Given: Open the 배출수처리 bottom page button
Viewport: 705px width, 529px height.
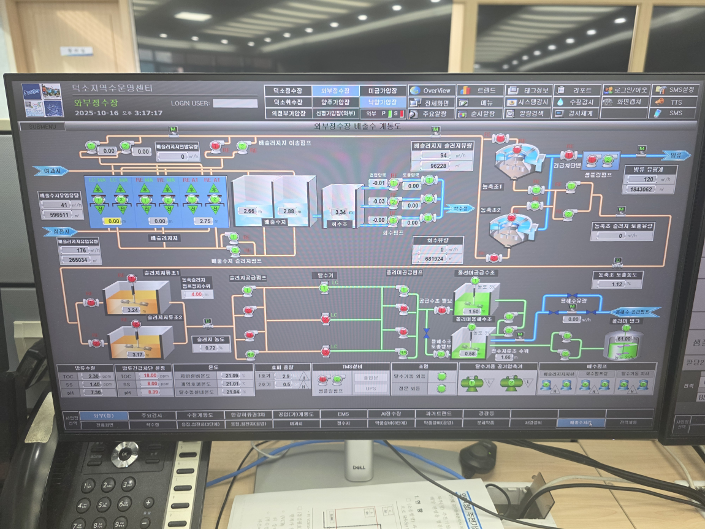Looking at the screenshot, I should coord(581,423).
